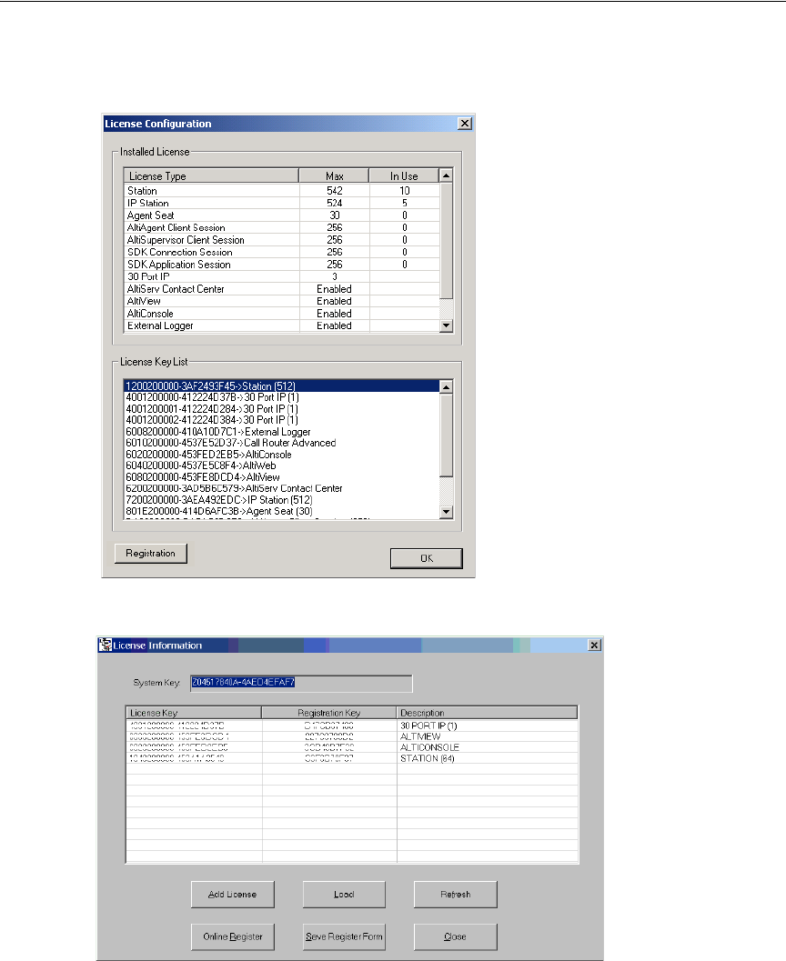Select AltiServ Contact Center installed license row
This screenshot has height=961, width=786.
pyautogui.click(x=282, y=289)
